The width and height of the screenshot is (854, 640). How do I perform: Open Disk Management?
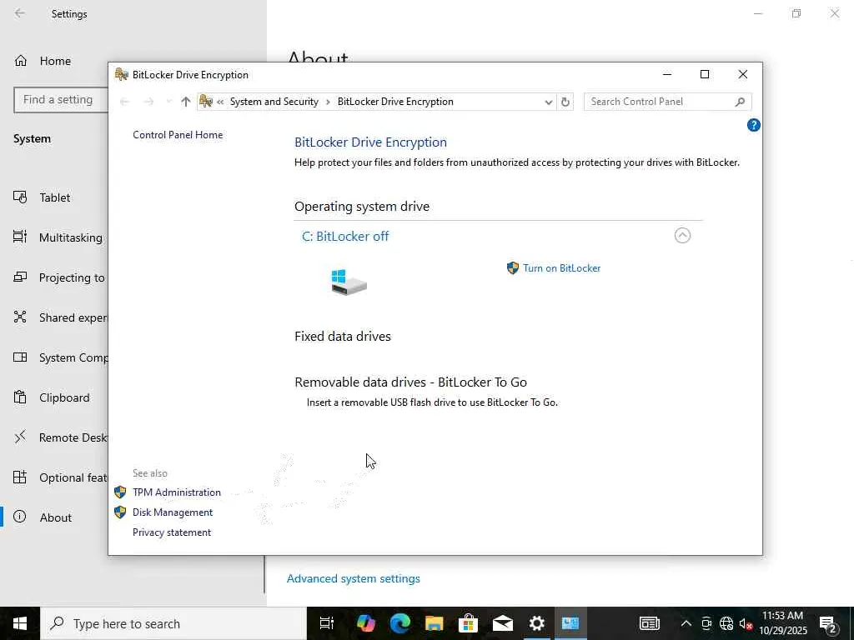pyautogui.click(x=173, y=512)
